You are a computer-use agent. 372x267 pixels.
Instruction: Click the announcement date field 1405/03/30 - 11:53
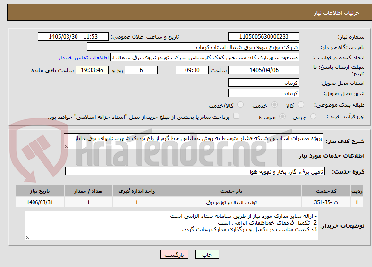click(73, 36)
